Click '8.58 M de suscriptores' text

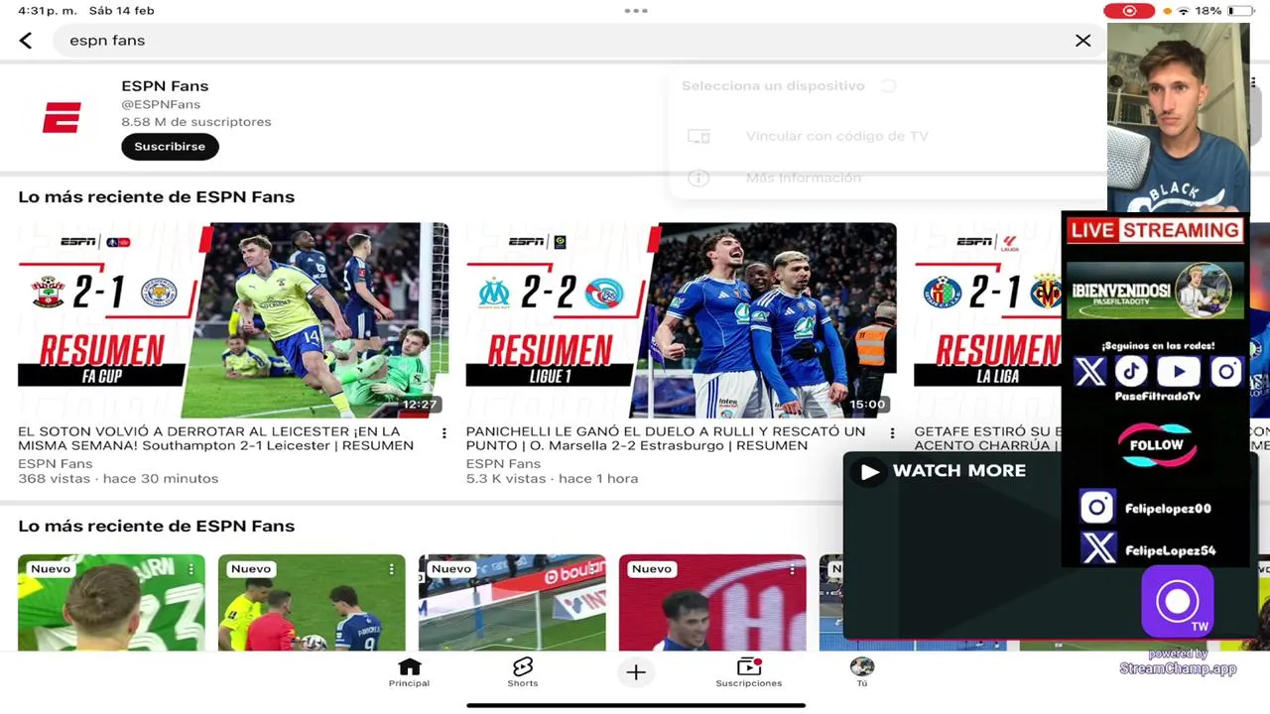(x=195, y=122)
